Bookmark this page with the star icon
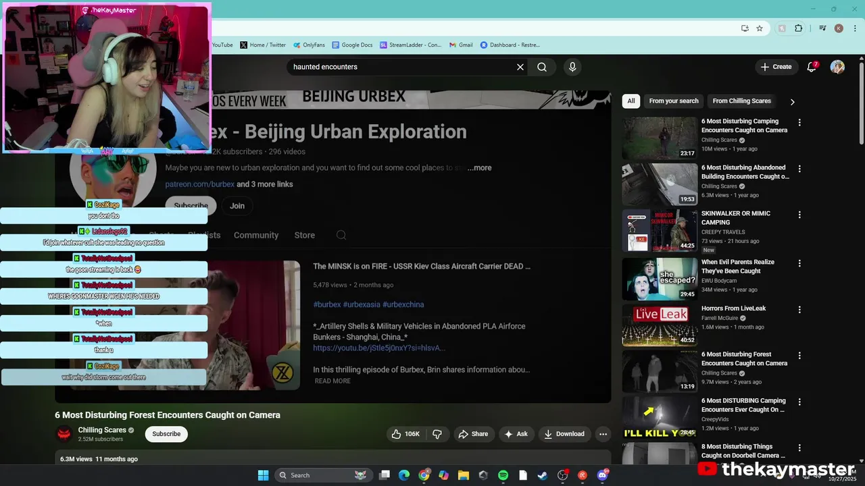865x486 pixels. pyautogui.click(x=760, y=28)
